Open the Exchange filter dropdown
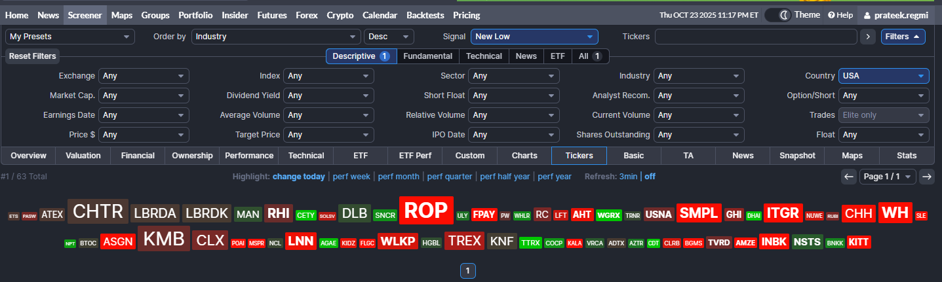 coord(144,76)
